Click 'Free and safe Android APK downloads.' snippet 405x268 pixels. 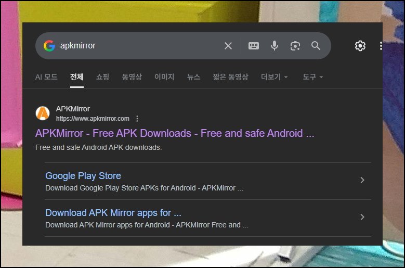point(98,147)
